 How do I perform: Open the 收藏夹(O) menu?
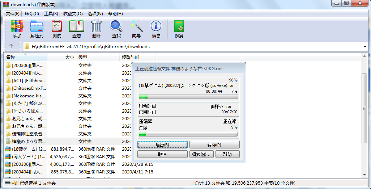[x=73, y=14]
